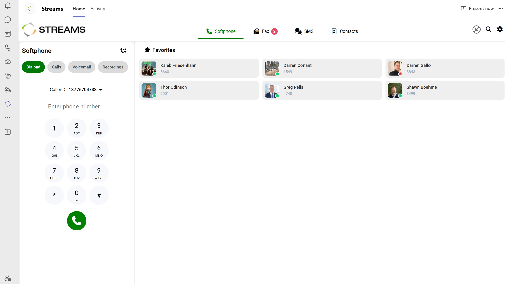The image size is (505, 284).
Task: Switch to the Contacts tab
Action: 344,31
